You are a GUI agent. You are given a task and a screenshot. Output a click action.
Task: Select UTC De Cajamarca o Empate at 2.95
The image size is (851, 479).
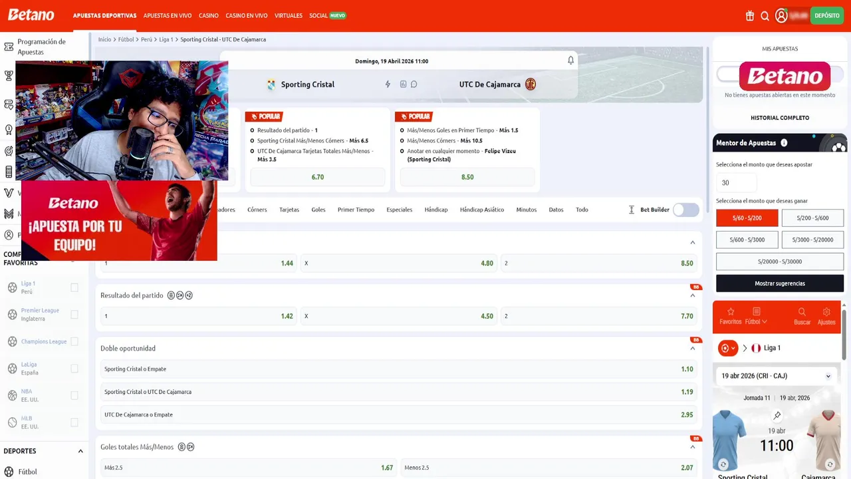coord(398,414)
